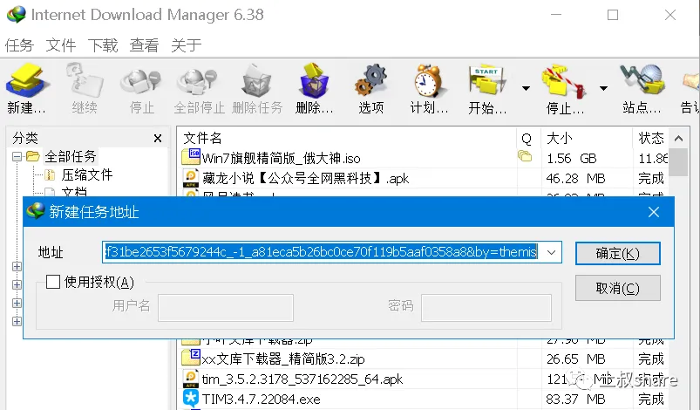Click the 确定(K) button
700x410 pixels.
click(x=617, y=253)
